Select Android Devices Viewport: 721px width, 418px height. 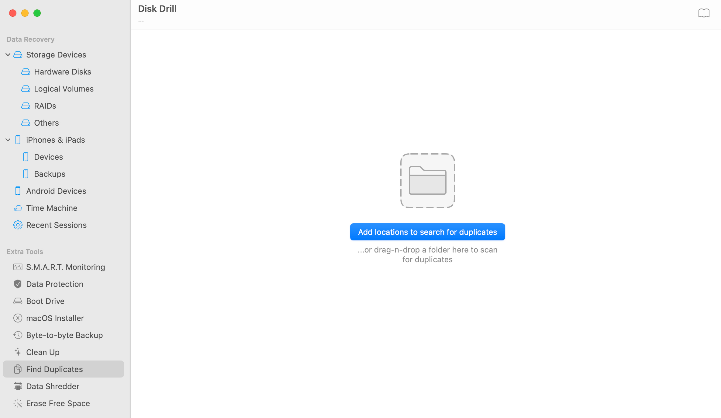coord(56,191)
